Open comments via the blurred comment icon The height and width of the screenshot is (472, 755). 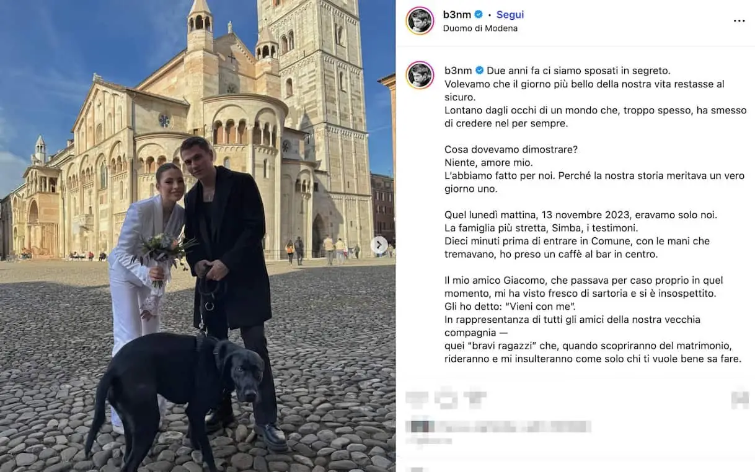445,398
